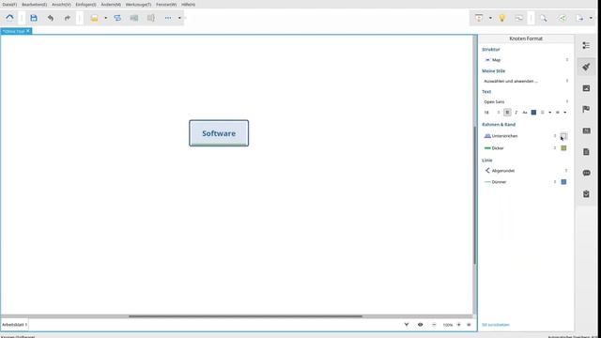The width and height of the screenshot is (601, 338).
Task: Open the Auswählen und anwenden styles dropdown
Action: (x=526, y=81)
